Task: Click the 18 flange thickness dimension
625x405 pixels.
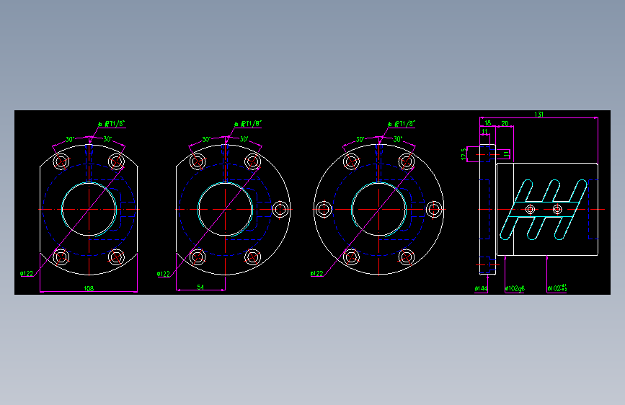Action: coord(488,123)
